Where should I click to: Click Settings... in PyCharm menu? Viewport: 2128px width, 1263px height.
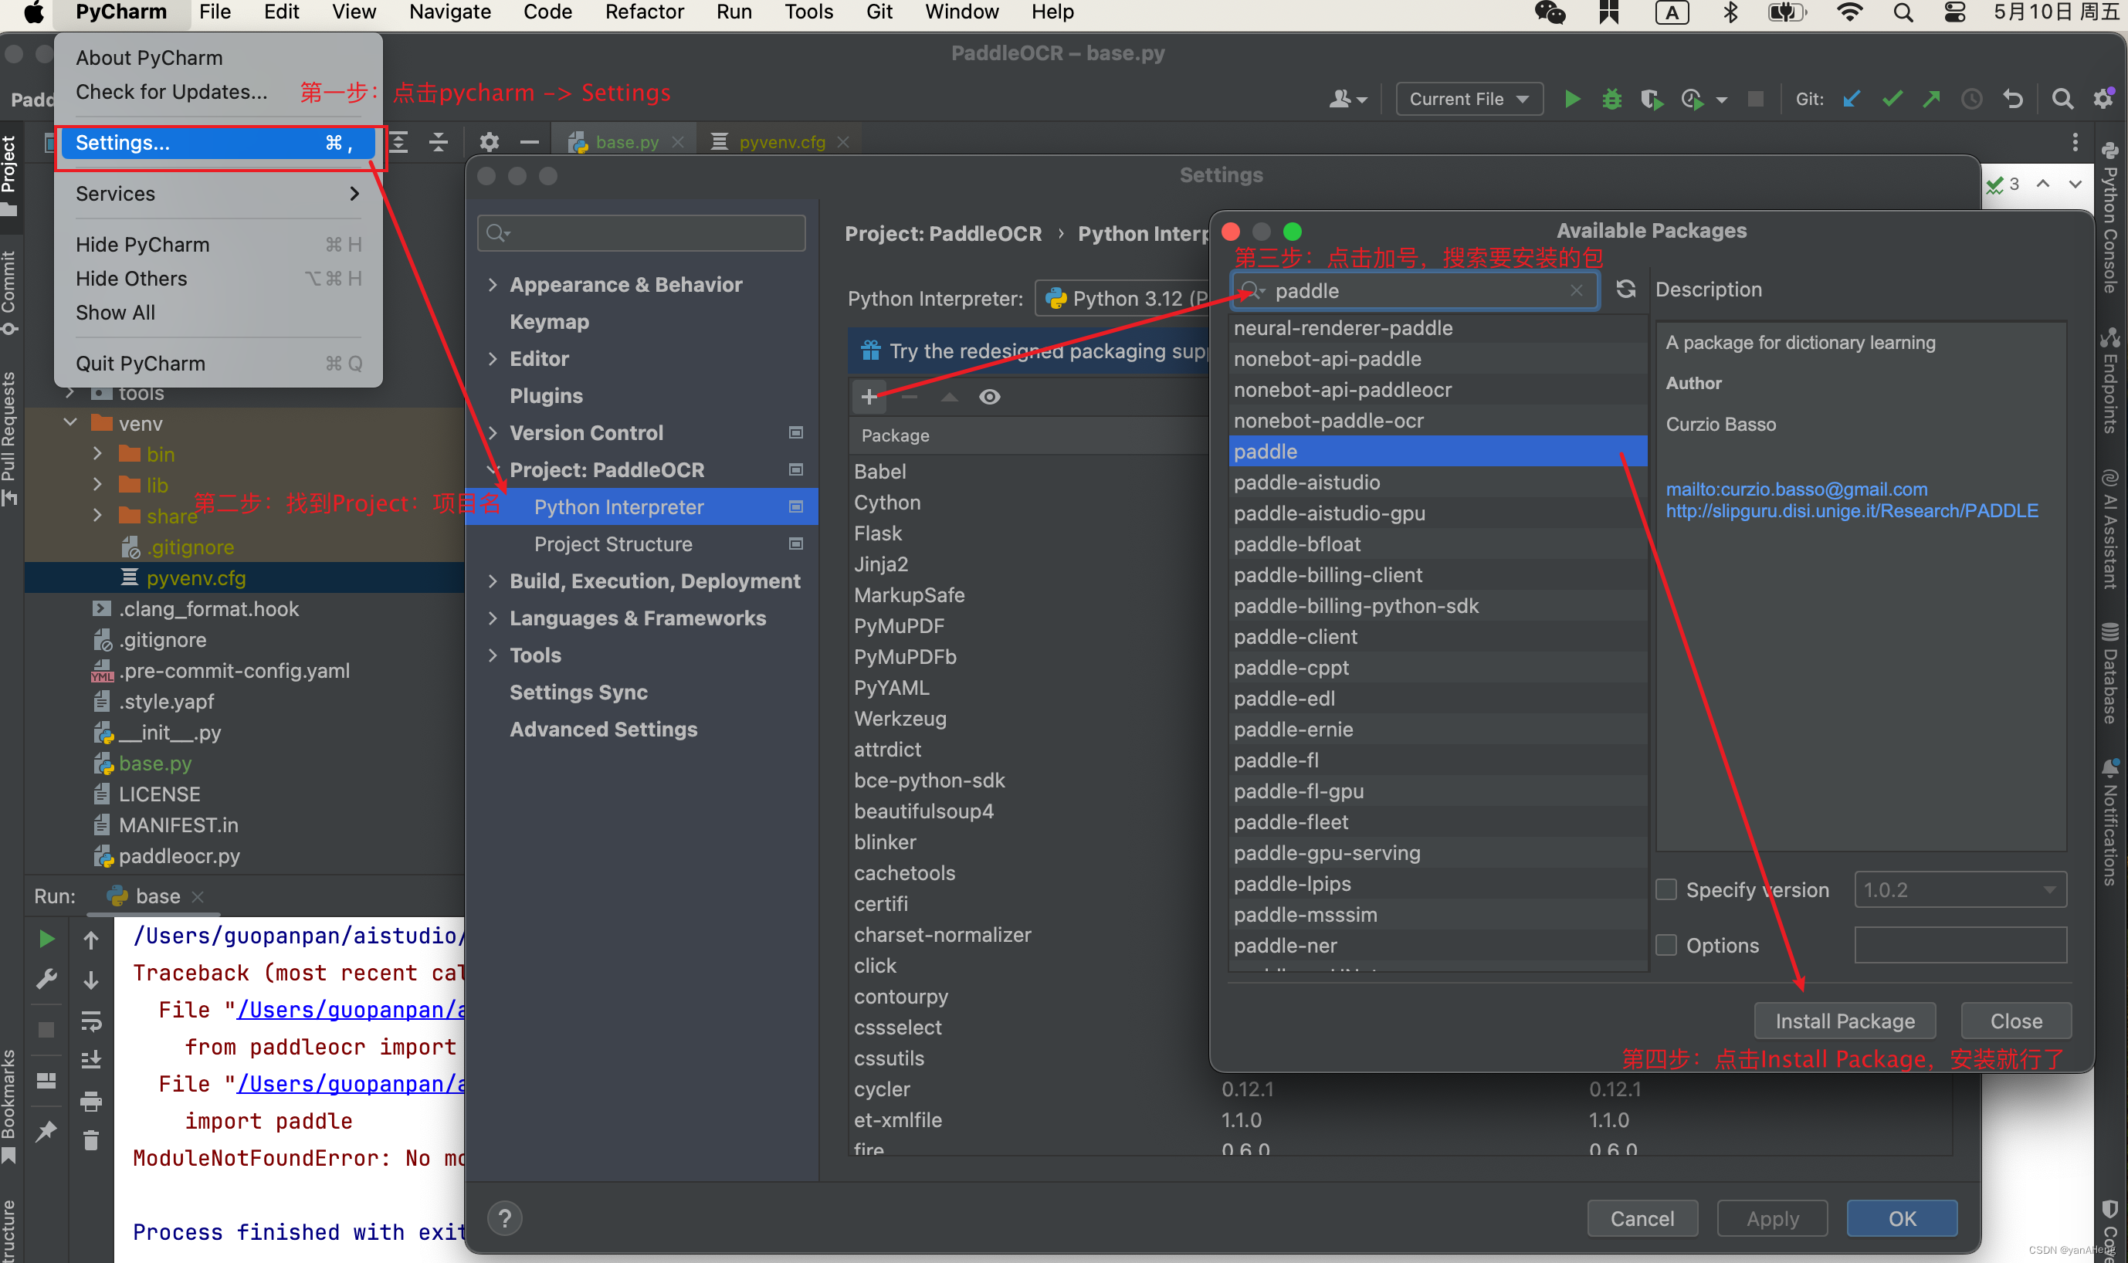pos(216,142)
